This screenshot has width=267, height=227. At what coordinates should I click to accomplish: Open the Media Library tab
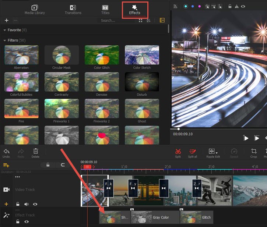click(x=35, y=10)
